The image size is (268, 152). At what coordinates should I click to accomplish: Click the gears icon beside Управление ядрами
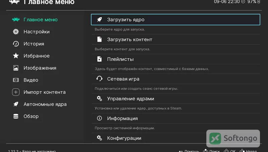click(99, 98)
